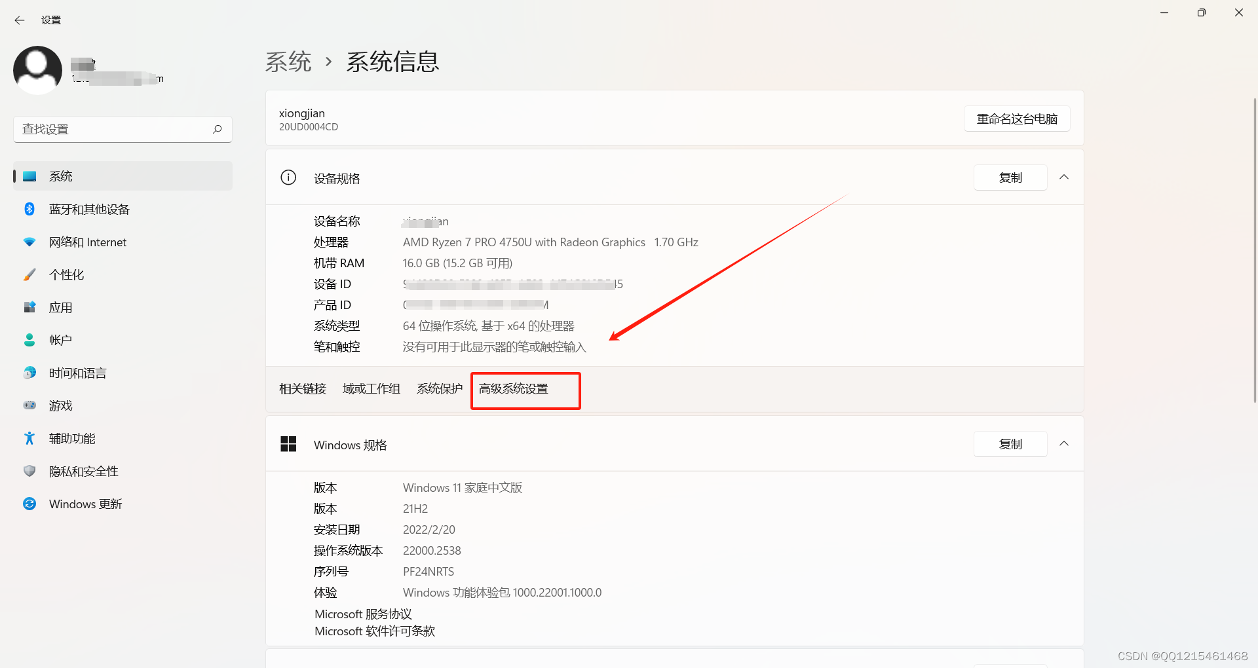1258x668 pixels.
Task: Open 蓝牙和其他设备 settings page
Action: point(123,209)
